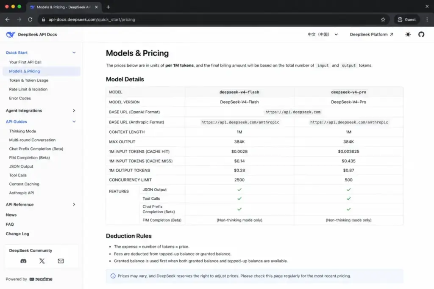Toggle the light/dark theme sun icon
Image resolution: width=434 pixels, height=289 pixels.
(x=408, y=35)
